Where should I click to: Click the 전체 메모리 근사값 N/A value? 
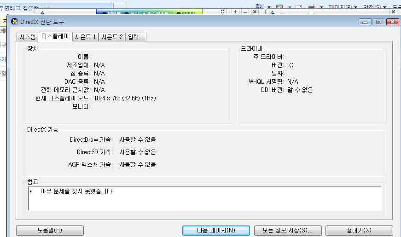coord(99,90)
